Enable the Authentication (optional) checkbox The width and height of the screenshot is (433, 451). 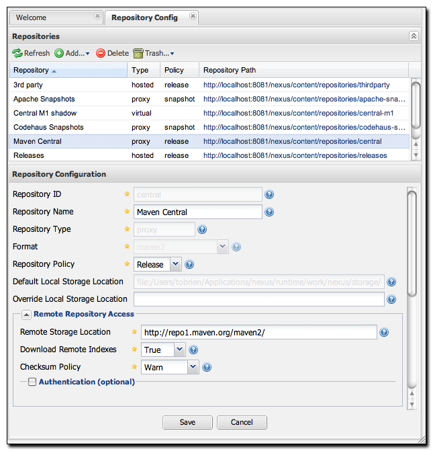tap(32, 382)
